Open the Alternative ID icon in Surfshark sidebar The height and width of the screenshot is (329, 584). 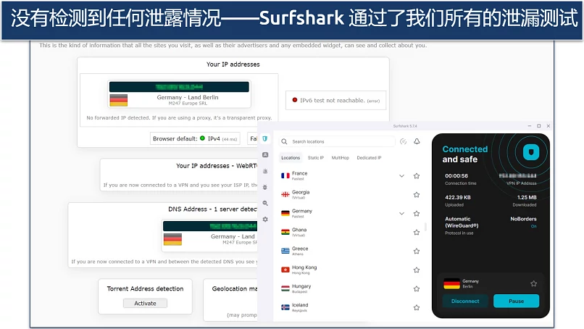[265, 154]
